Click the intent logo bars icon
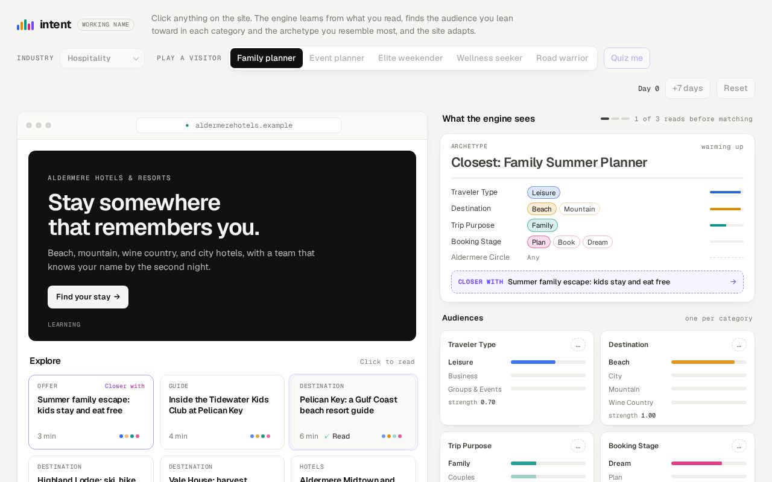772x482 pixels. pyautogui.click(x=25, y=25)
